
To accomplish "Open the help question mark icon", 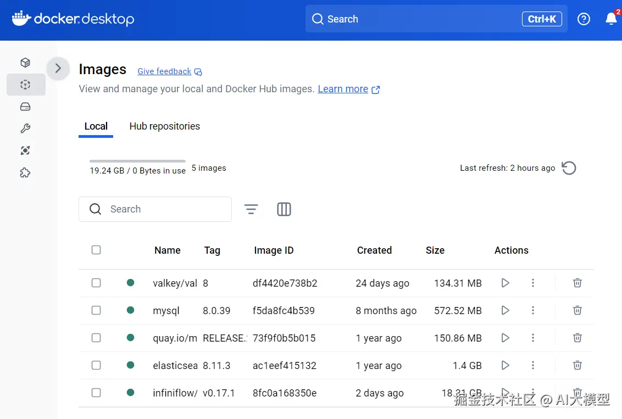I will pos(584,19).
